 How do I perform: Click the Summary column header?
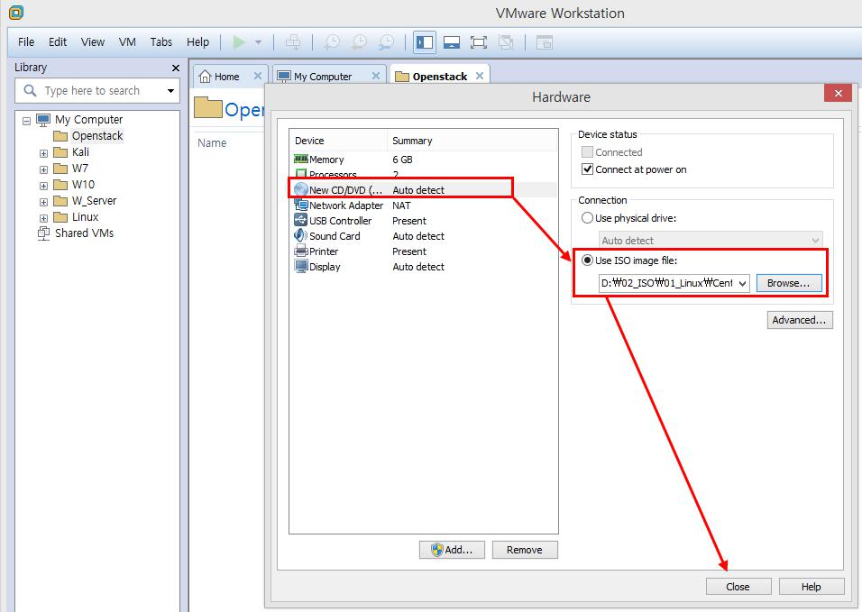[472, 141]
